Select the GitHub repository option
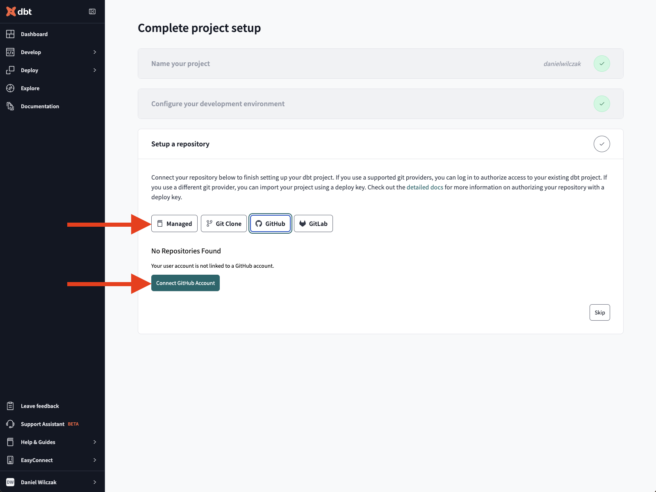Screen dimensions: 656x492 pyautogui.click(x=270, y=223)
